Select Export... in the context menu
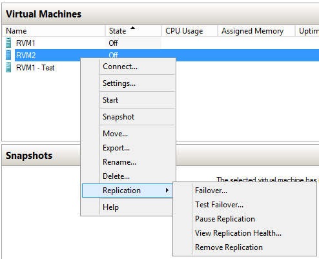 pyautogui.click(x=128, y=148)
